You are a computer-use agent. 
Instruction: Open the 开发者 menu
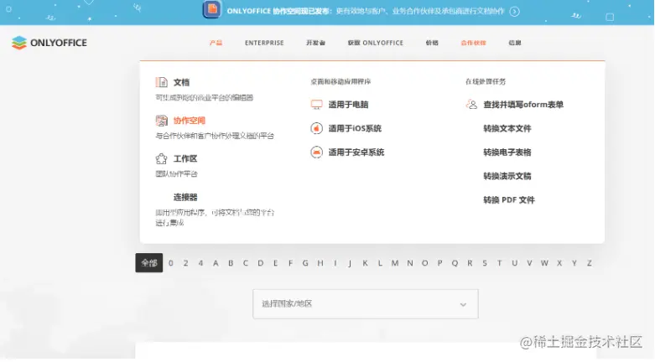[316, 43]
